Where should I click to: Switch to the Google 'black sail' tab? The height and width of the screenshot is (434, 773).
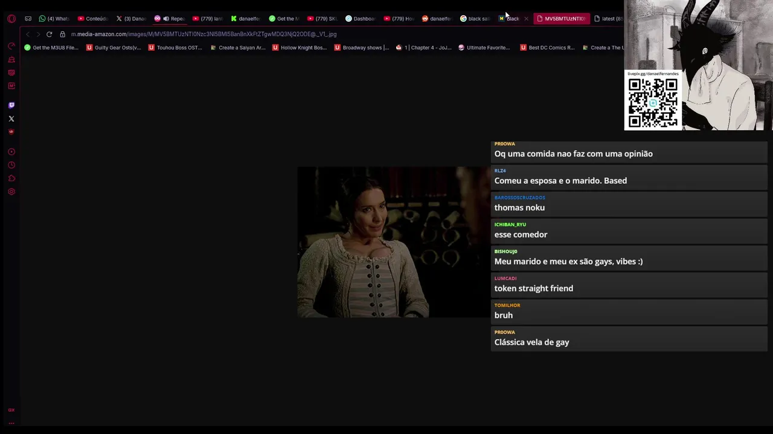(x=475, y=19)
